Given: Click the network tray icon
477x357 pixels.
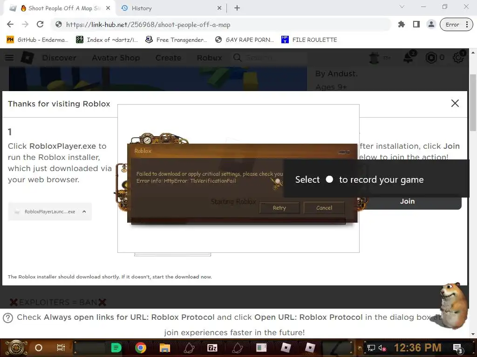Looking at the screenshot, I should point(371,348).
